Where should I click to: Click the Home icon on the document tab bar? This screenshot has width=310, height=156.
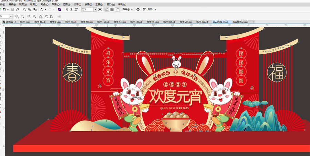pyautogui.click(x=3, y=22)
